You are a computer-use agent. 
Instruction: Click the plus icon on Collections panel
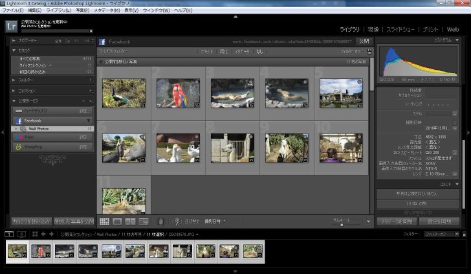[x=91, y=91]
